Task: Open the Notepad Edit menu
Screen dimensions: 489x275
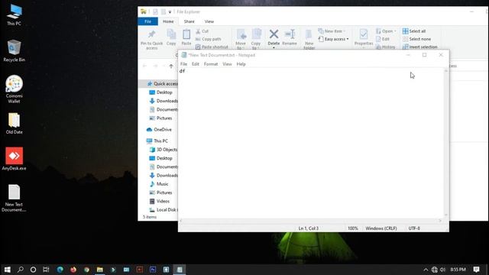Action: click(x=196, y=64)
